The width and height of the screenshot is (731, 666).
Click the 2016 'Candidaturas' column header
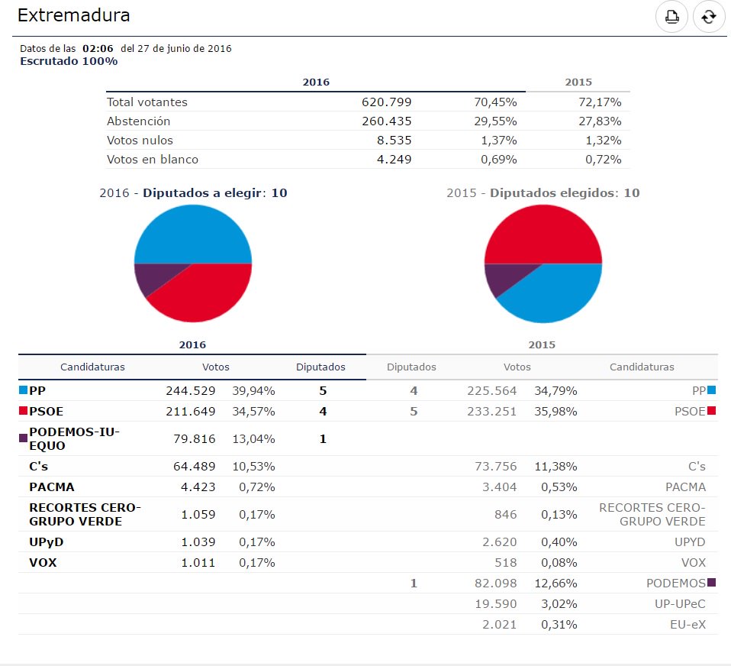pos(92,367)
